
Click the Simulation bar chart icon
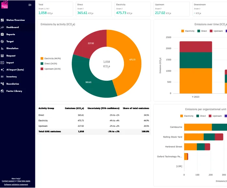click(2, 49)
